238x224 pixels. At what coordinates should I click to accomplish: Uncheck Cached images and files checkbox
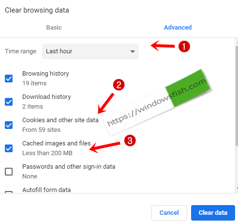9,148
